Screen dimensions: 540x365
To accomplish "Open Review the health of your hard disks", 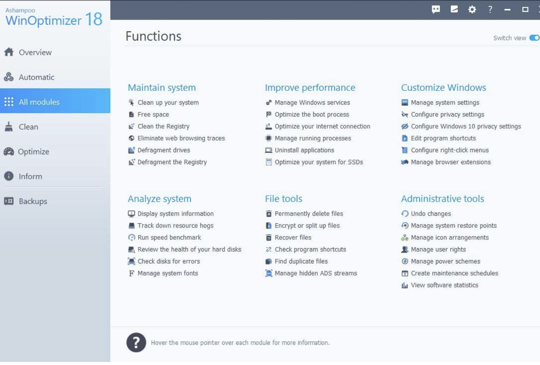I will coord(189,249).
